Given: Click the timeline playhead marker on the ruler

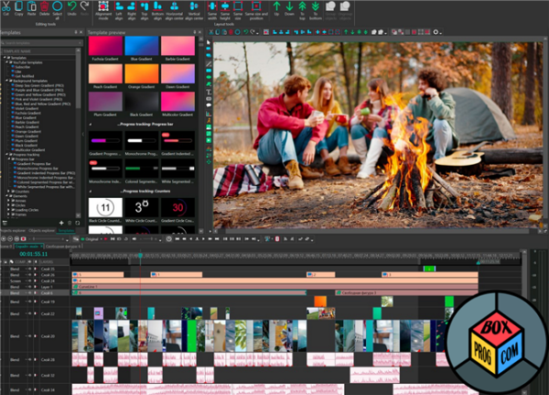Looking at the screenshot, I should [x=140, y=255].
